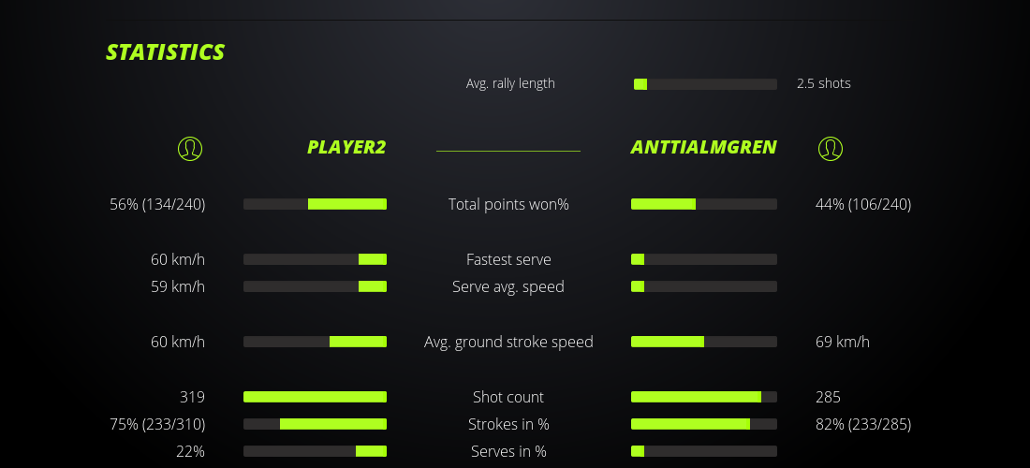
Task: Click ANTTIALMGREN's Strokes in % bar
Action: (703, 424)
